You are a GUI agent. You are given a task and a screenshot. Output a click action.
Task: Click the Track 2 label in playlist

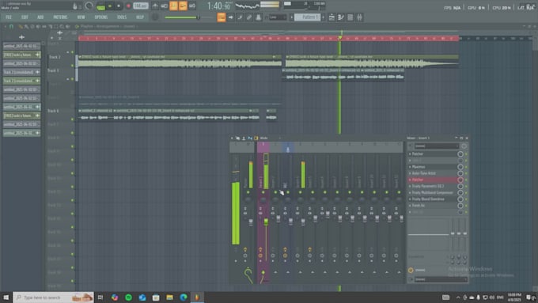point(55,57)
